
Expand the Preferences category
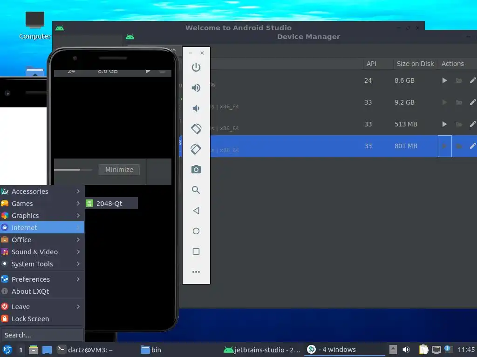click(42, 279)
